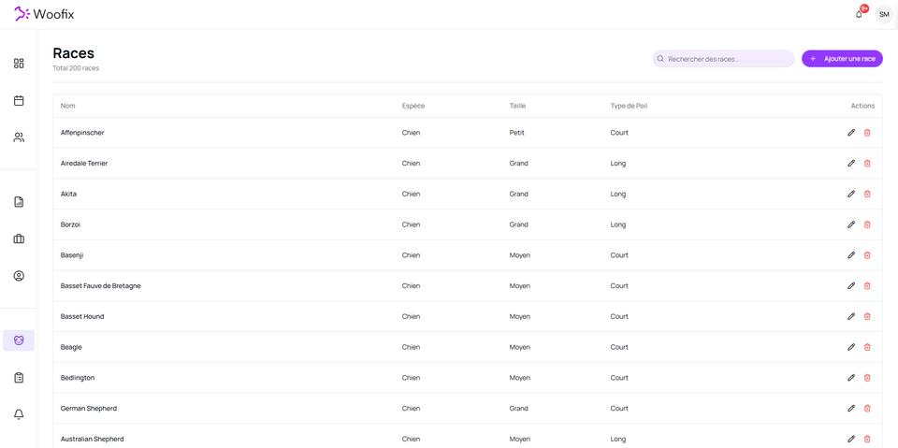
Task: Select the German Shepherd row name
Action: point(89,409)
